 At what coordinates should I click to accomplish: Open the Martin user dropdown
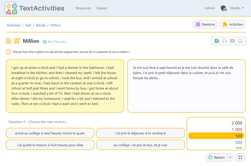pos(237,8)
